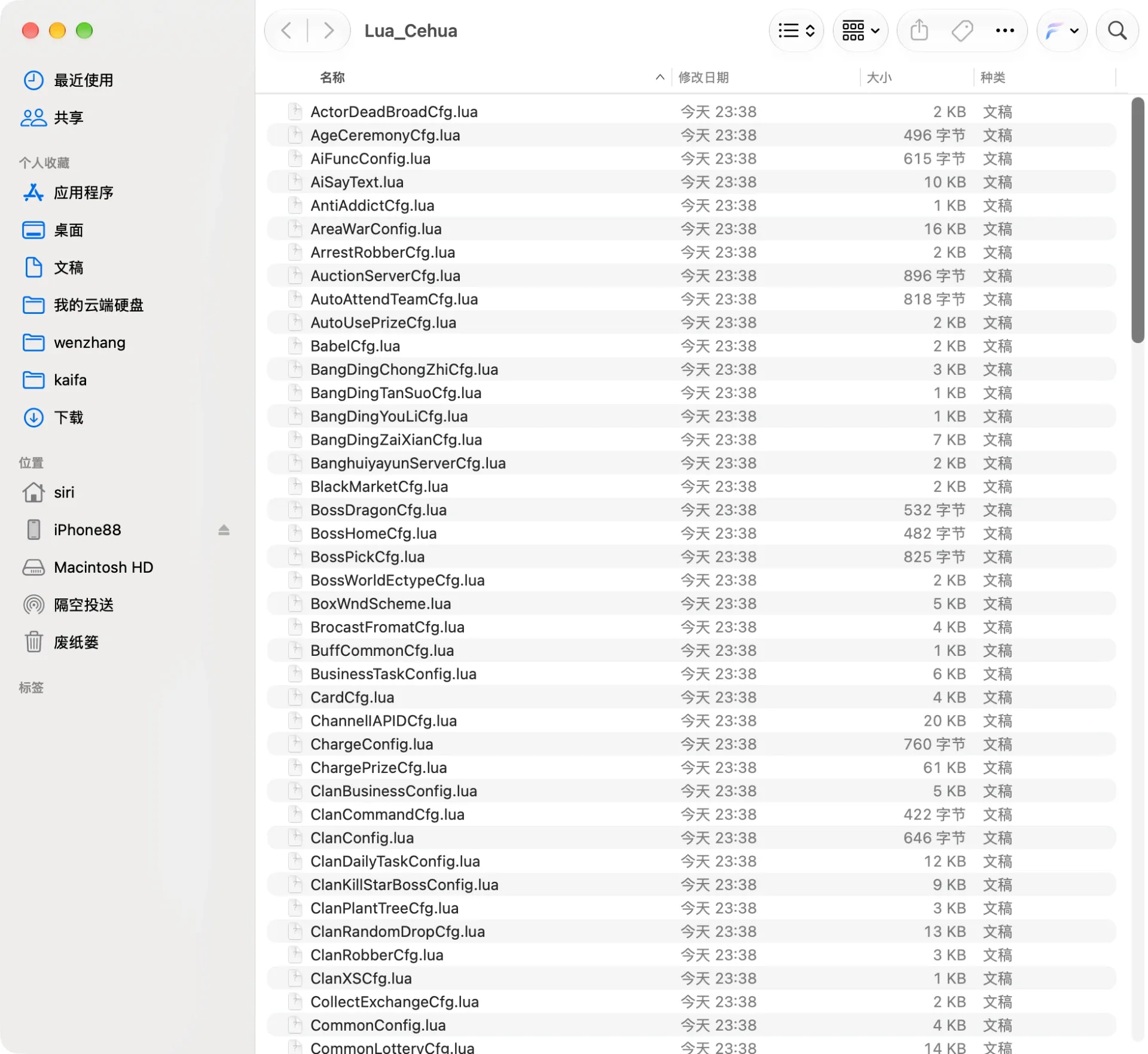This screenshot has width=1148, height=1054.
Task: Select AiSayText.lua file
Action: pyautogui.click(x=691, y=182)
